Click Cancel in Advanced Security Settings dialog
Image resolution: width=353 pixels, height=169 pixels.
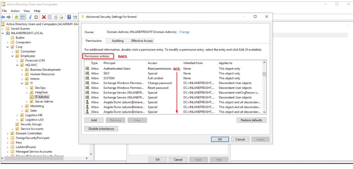(x=240, y=139)
